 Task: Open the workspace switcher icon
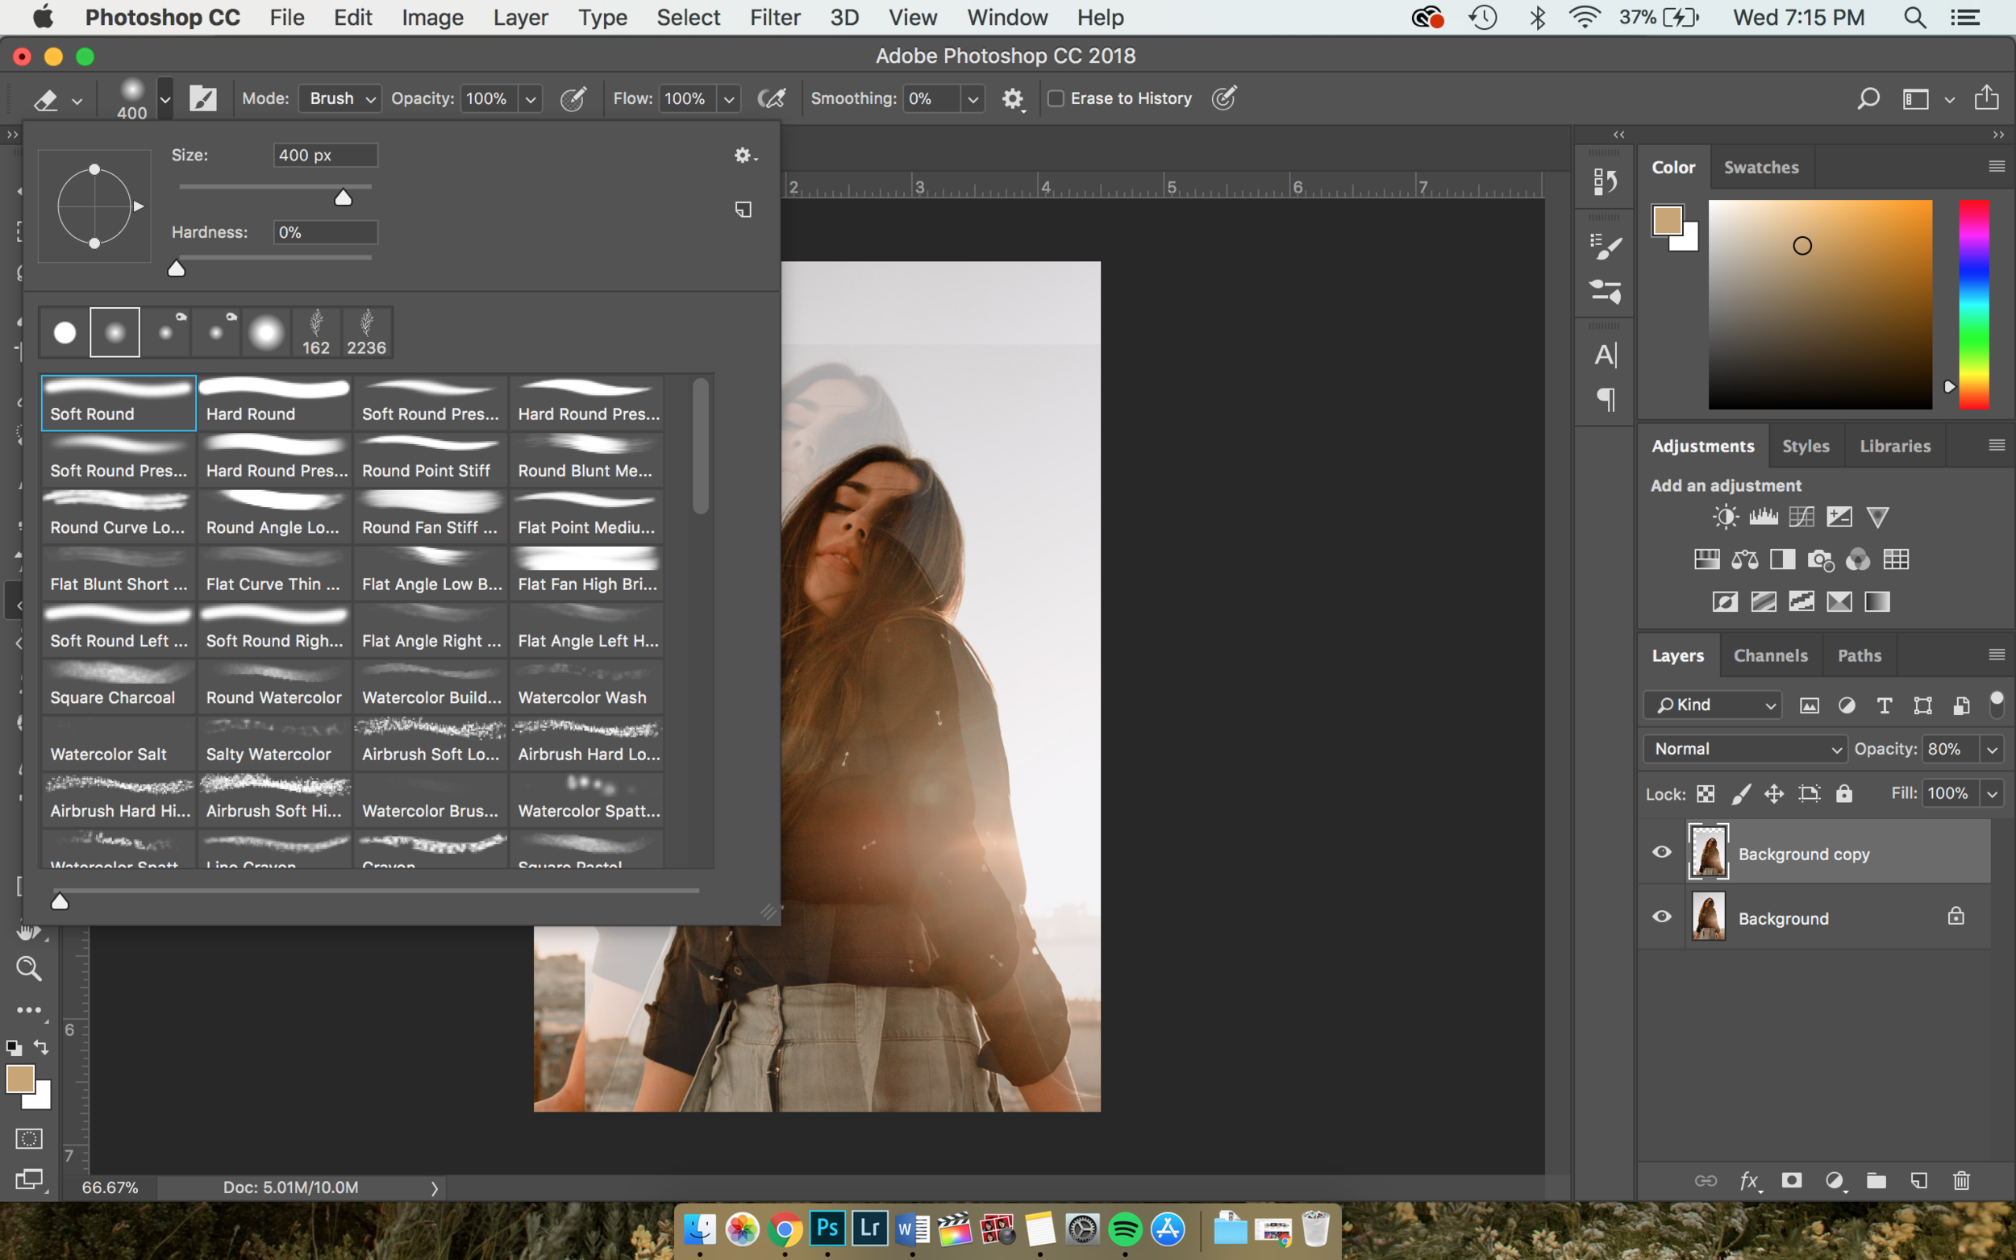[x=1916, y=99]
